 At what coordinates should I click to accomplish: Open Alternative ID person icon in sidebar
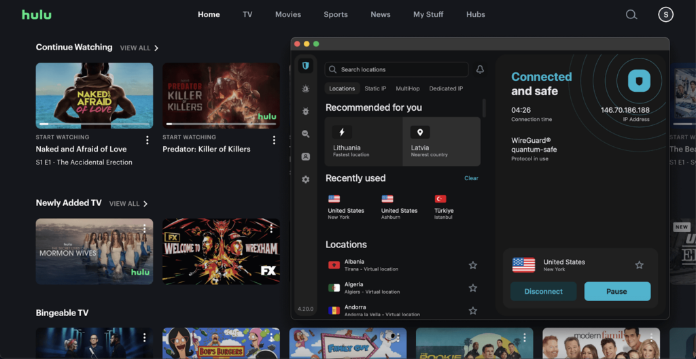305,157
